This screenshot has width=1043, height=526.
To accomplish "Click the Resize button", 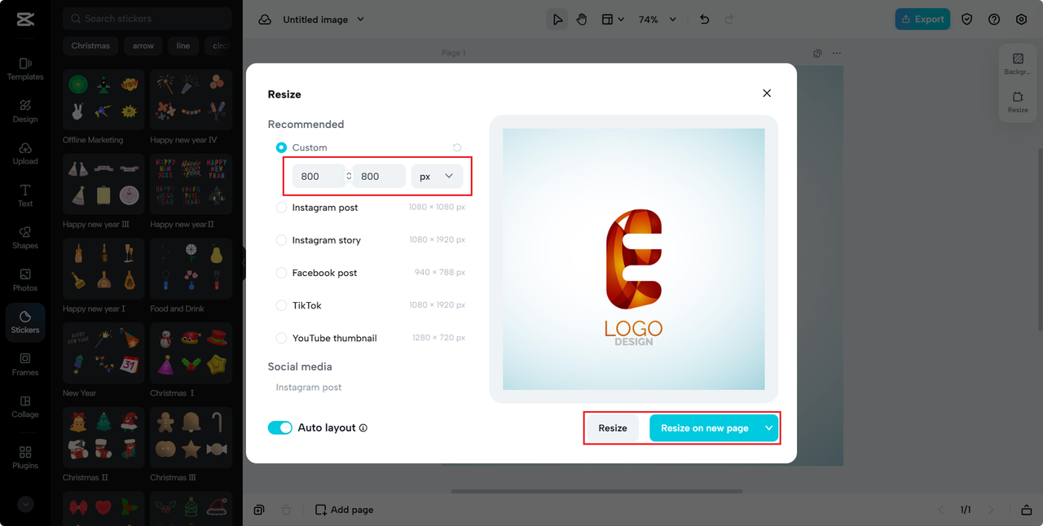I will [613, 428].
